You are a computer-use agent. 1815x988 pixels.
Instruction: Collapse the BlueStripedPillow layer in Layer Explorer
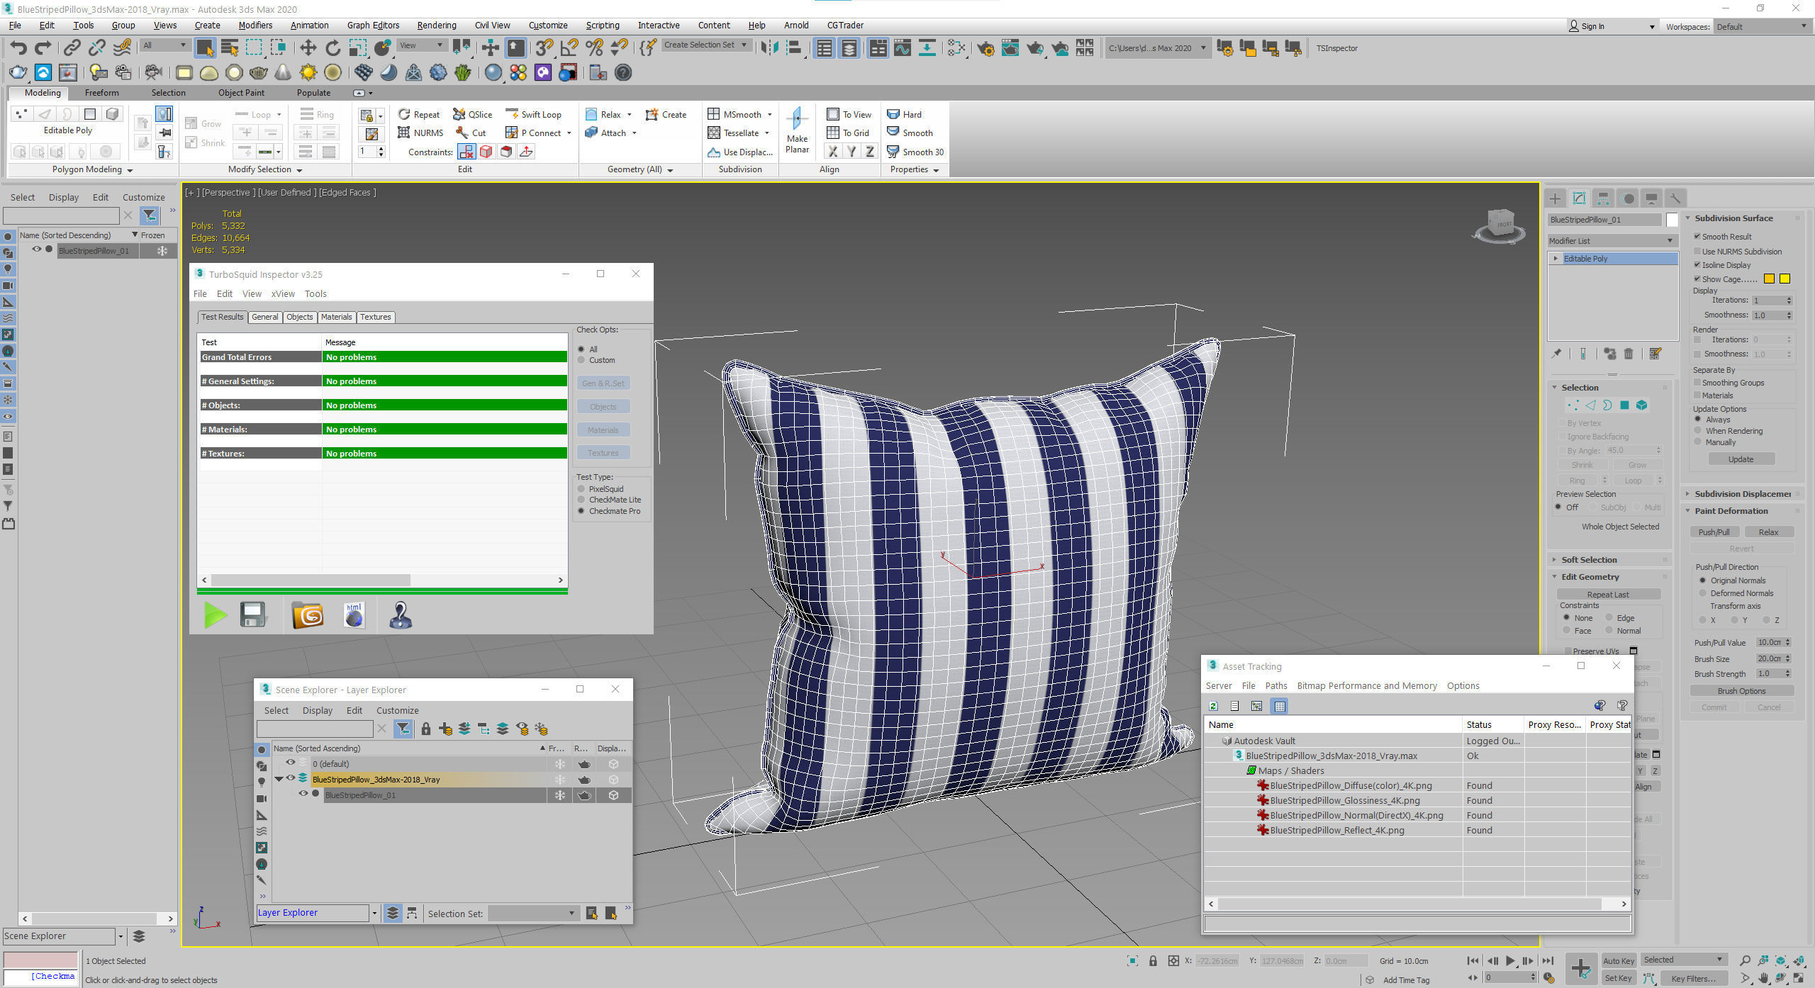279,779
